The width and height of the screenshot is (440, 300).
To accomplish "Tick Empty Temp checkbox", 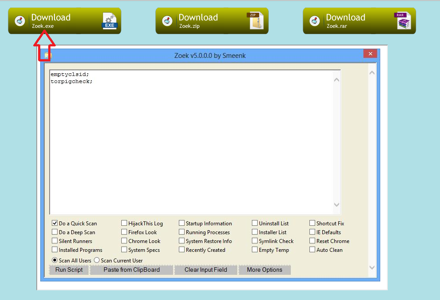I will pos(255,250).
